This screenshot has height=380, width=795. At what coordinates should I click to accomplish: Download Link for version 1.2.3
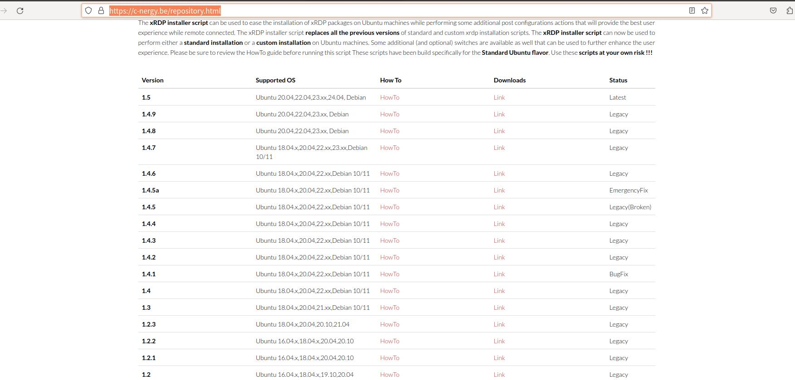pos(499,324)
